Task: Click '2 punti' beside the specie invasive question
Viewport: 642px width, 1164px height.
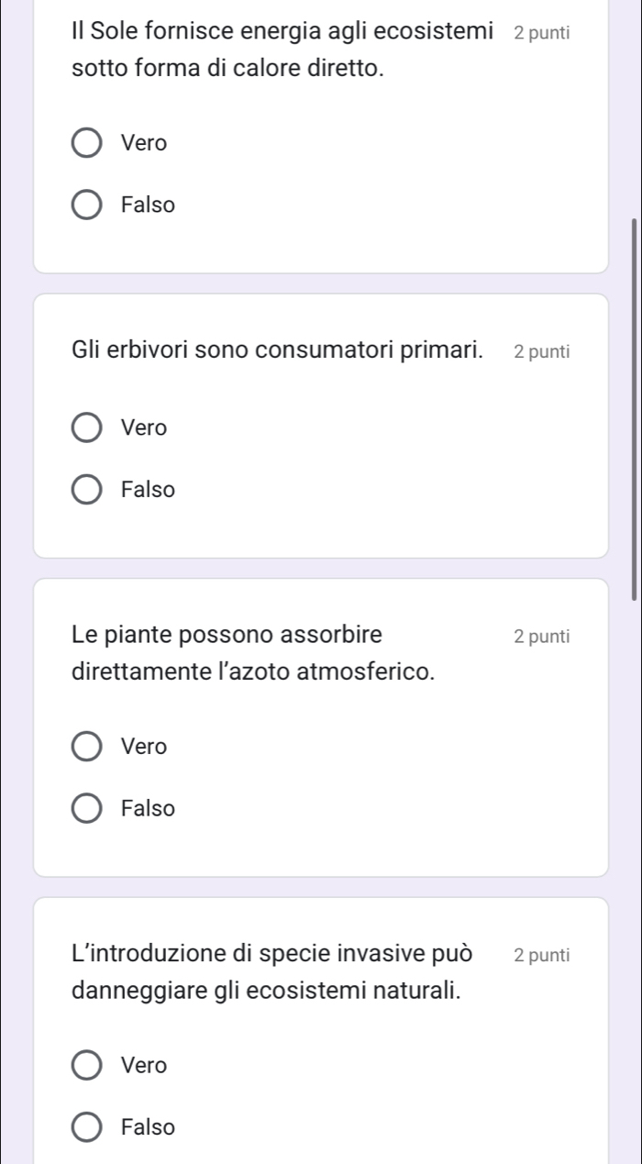Action: point(542,955)
